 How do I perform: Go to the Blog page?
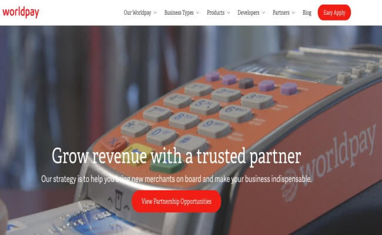point(307,13)
